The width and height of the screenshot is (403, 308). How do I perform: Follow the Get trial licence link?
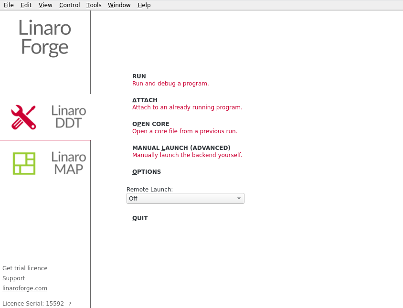[x=25, y=268]
